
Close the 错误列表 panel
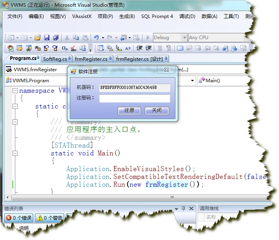(191, 208)
